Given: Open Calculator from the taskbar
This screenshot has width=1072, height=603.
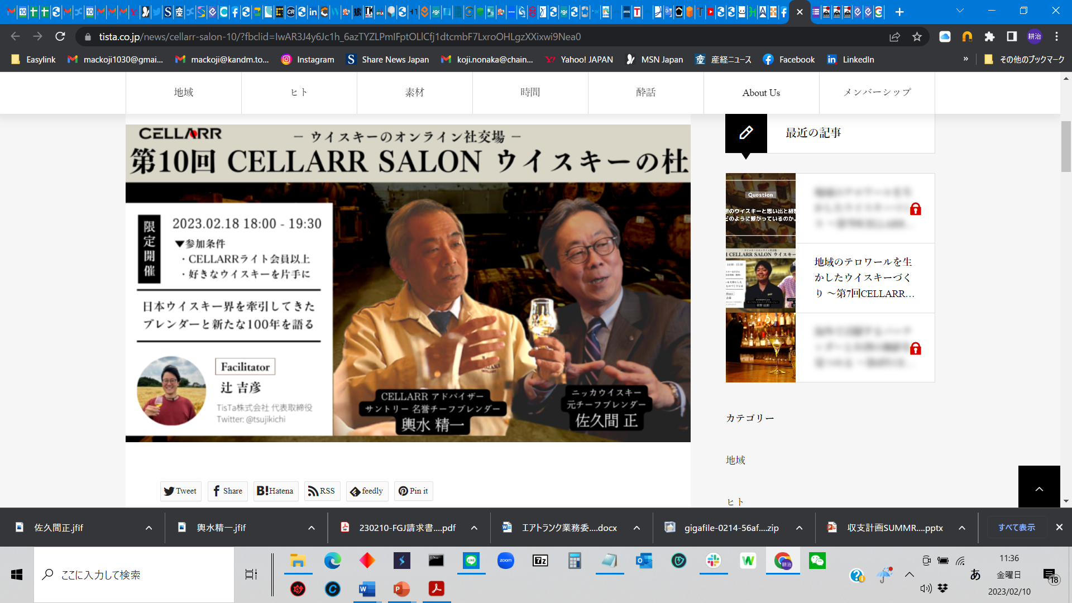Looking at the screenshot, I should click(x=575, y=561).
